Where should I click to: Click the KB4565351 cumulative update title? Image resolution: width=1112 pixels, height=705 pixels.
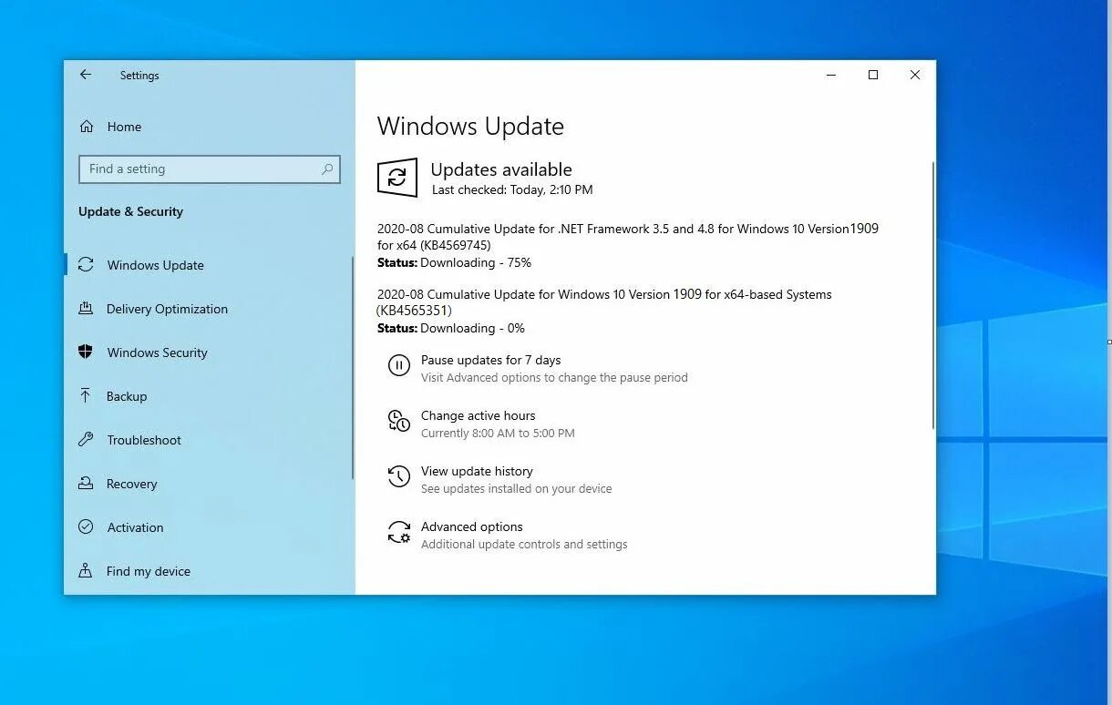[x=604, y=302]
